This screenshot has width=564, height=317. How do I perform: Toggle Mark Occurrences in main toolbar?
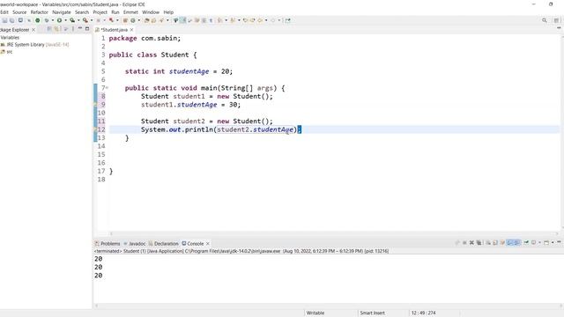(x=182, y=20)
